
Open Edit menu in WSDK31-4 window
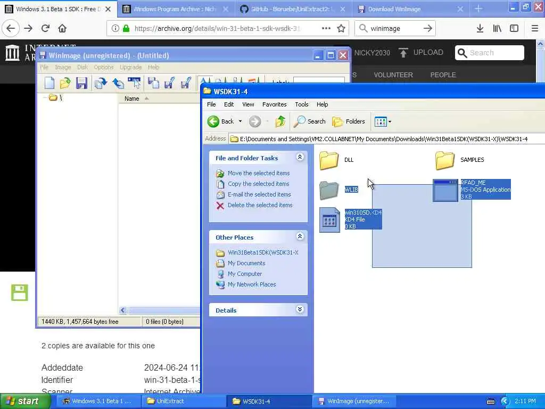tap(229, 104)
